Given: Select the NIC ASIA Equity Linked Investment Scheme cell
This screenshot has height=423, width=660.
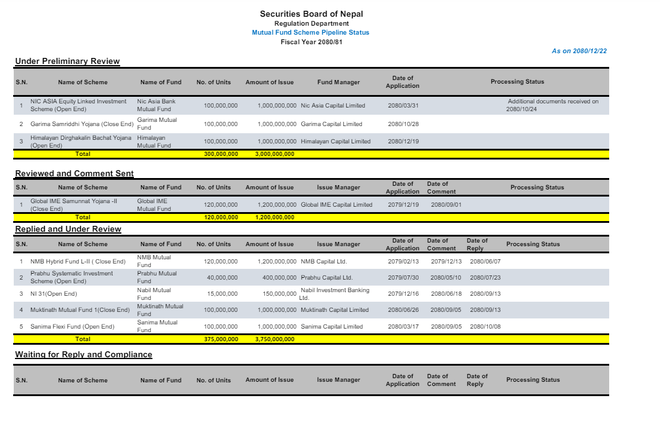Looking at the screenshot, I should click(x=78, y=105).
